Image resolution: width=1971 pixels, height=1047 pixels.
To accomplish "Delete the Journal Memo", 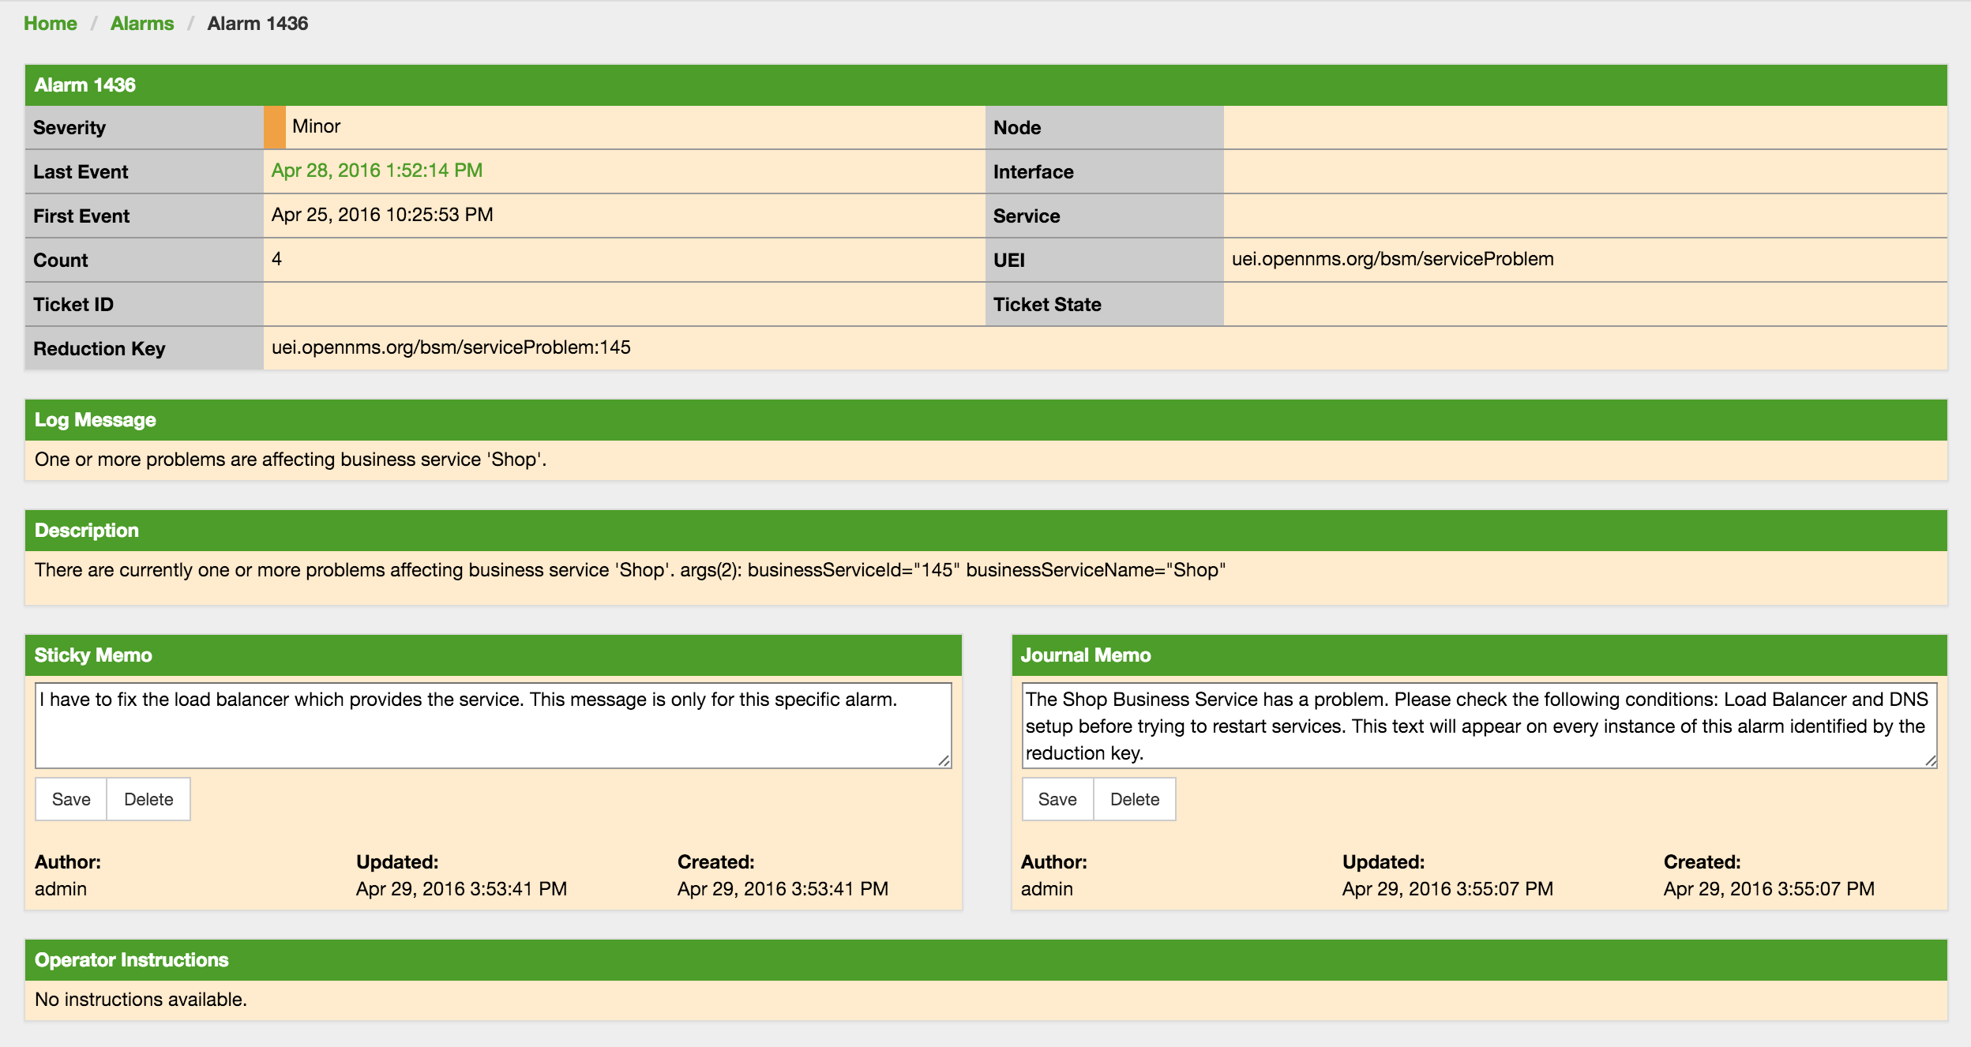I will (x=1135, y=799).
